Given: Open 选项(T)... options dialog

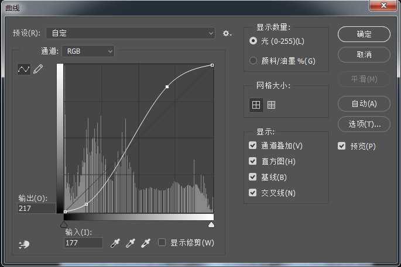Looking at the screenshot, I should 364,124.
